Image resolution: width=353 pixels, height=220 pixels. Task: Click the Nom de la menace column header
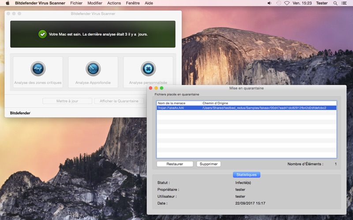[172, 103]
